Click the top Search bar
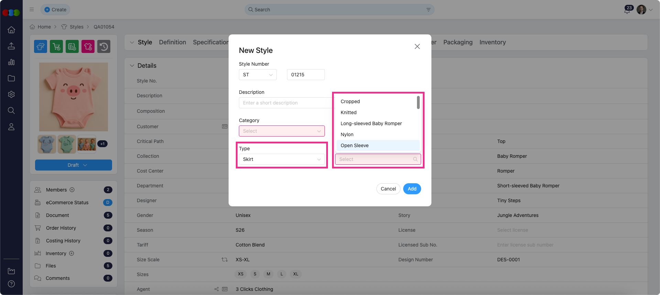The image size is (660, 295). (340, 10)
